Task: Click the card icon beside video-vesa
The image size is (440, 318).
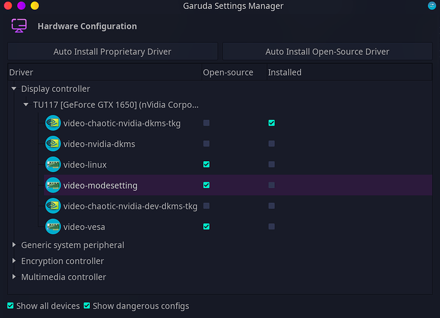Action: click(53, 227)
